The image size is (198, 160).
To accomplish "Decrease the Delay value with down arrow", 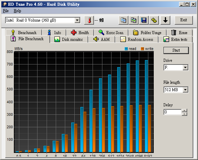I will click(x=184, y=114).
